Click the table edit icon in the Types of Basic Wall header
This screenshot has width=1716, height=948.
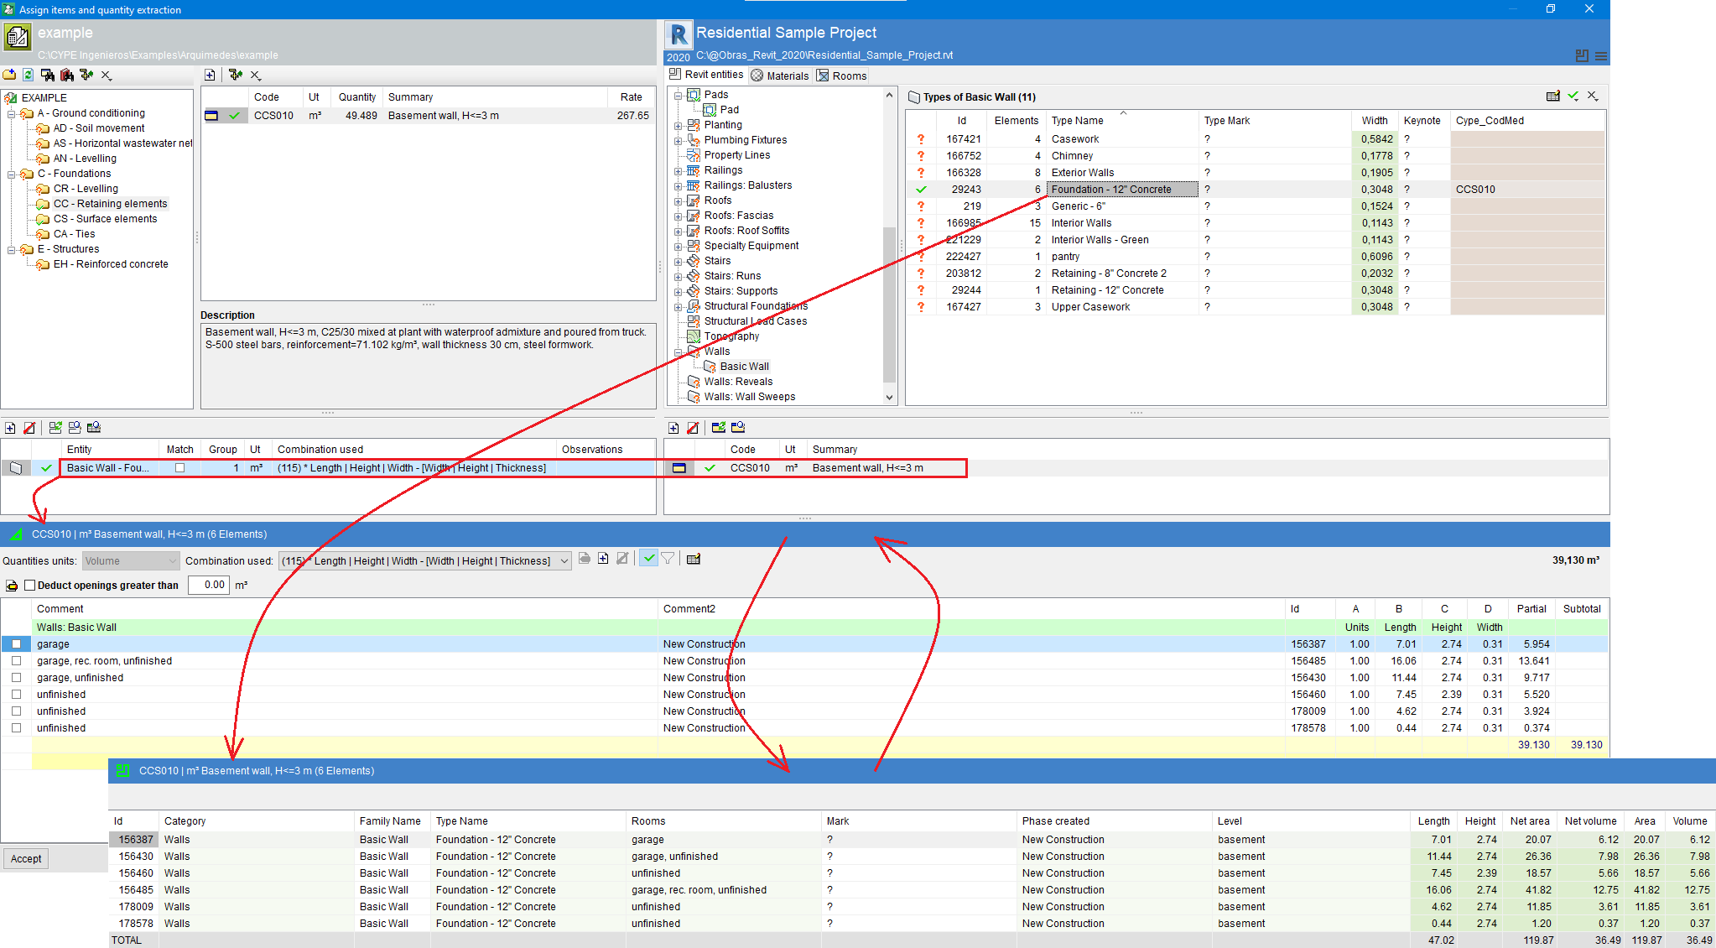click(1553, 96)
